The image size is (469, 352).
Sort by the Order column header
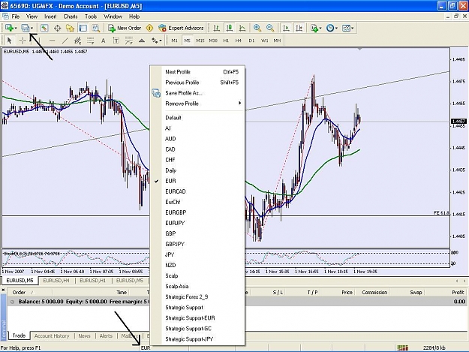(x=29, y=293)
